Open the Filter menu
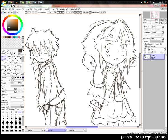This screenshot has width=168, height=140. click(x=47, y=9)
